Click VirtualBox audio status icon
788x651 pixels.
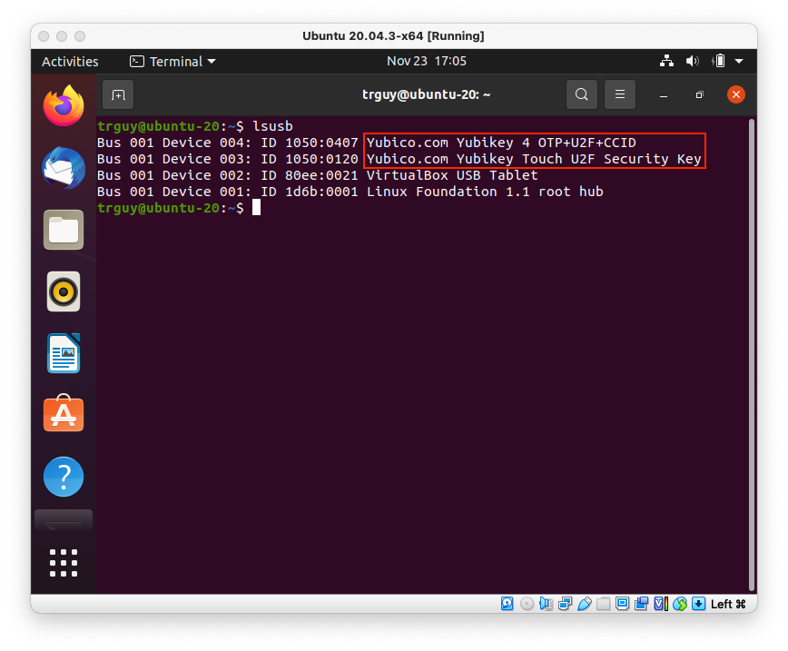(546, 604)
